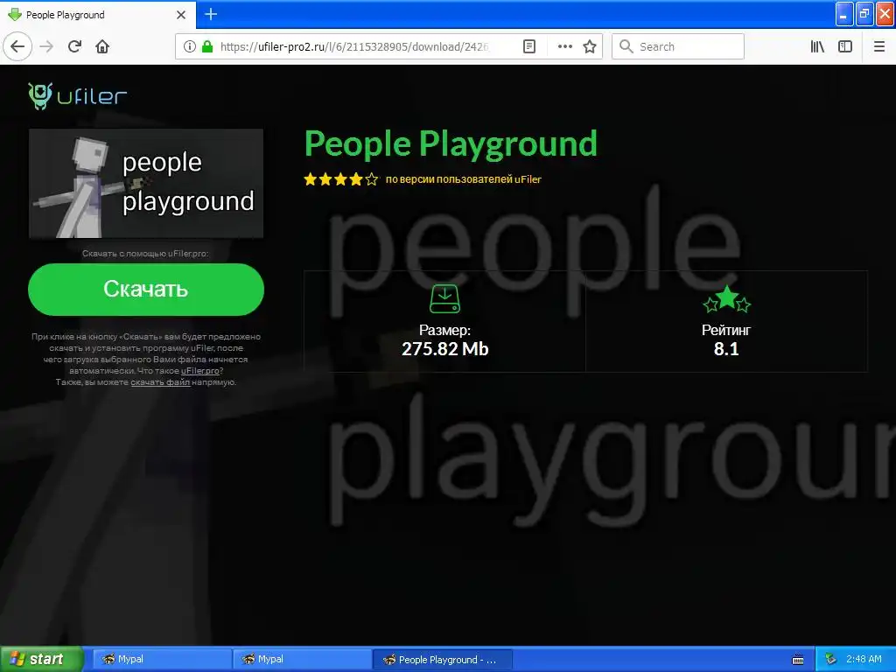The image size is (896, 672).
Task: Close the People Playground tab
Action: click(181, 15)
